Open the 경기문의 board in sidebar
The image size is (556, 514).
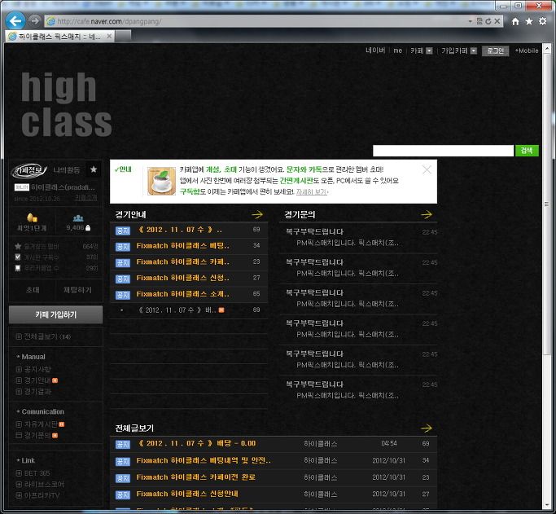[x=37, y=435]
